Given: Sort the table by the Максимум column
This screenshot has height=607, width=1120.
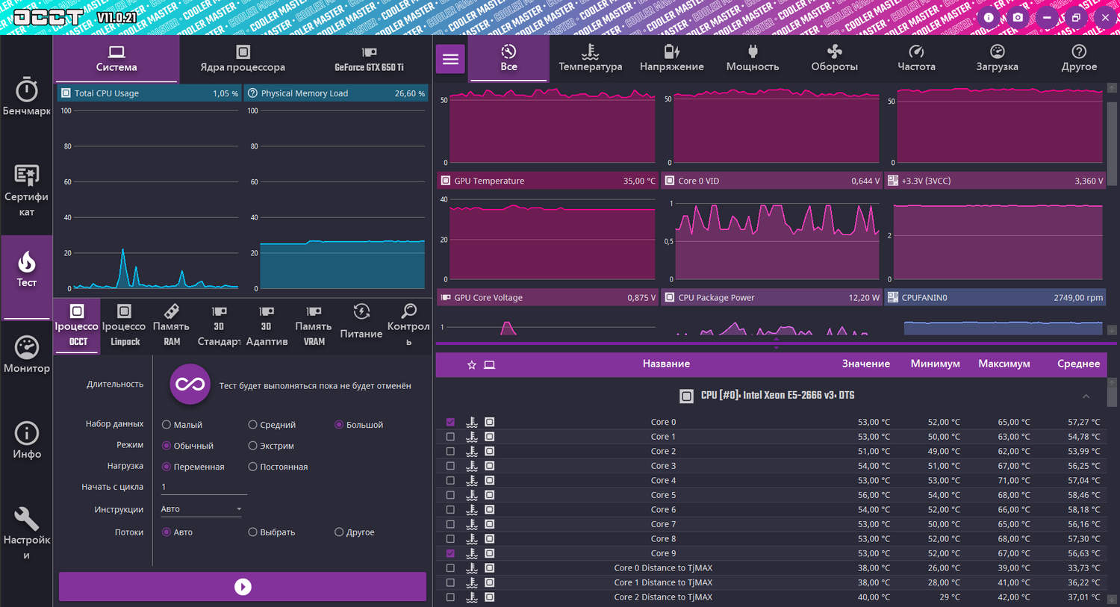Looking at the screenshot, I should [x=1004, y=364].
